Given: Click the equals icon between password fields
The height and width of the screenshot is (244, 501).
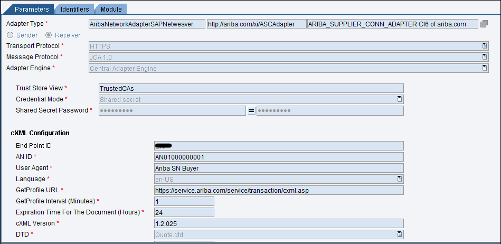Looking at the screenshot, I should tap(251, 111).
